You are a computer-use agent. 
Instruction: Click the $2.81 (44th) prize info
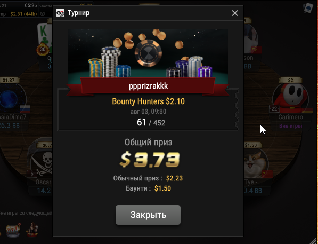23,14
